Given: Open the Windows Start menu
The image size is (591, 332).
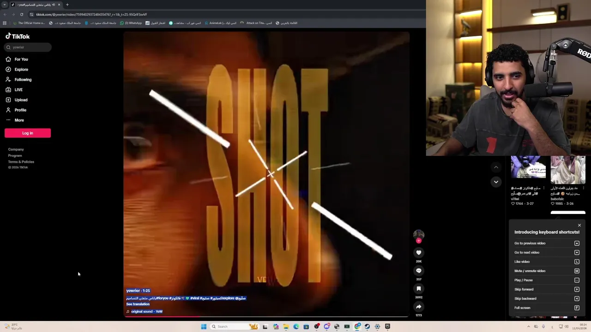Looking at the screenshot, I should click(204, 326).
